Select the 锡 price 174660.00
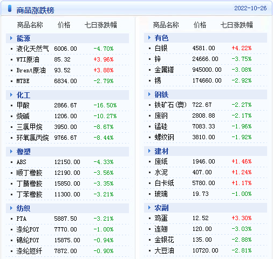Screen dimensions: 273x259 click(x=207, y=80)
